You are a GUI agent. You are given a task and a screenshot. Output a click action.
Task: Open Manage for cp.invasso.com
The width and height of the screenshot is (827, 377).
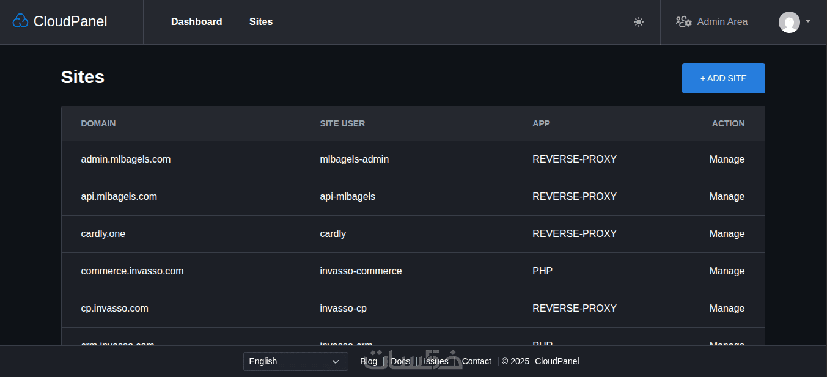tap(727, 309)
